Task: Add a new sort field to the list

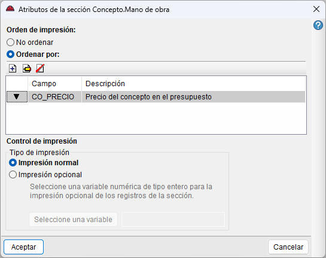Action: pos(13,68)
